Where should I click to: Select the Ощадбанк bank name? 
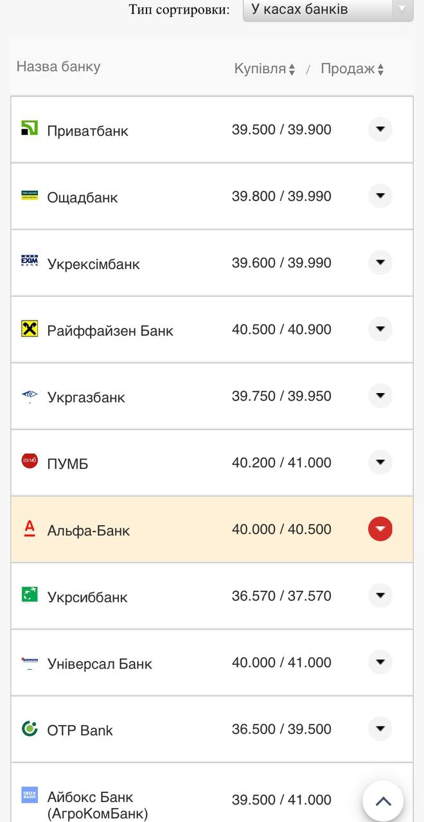(x=82, y=197)
